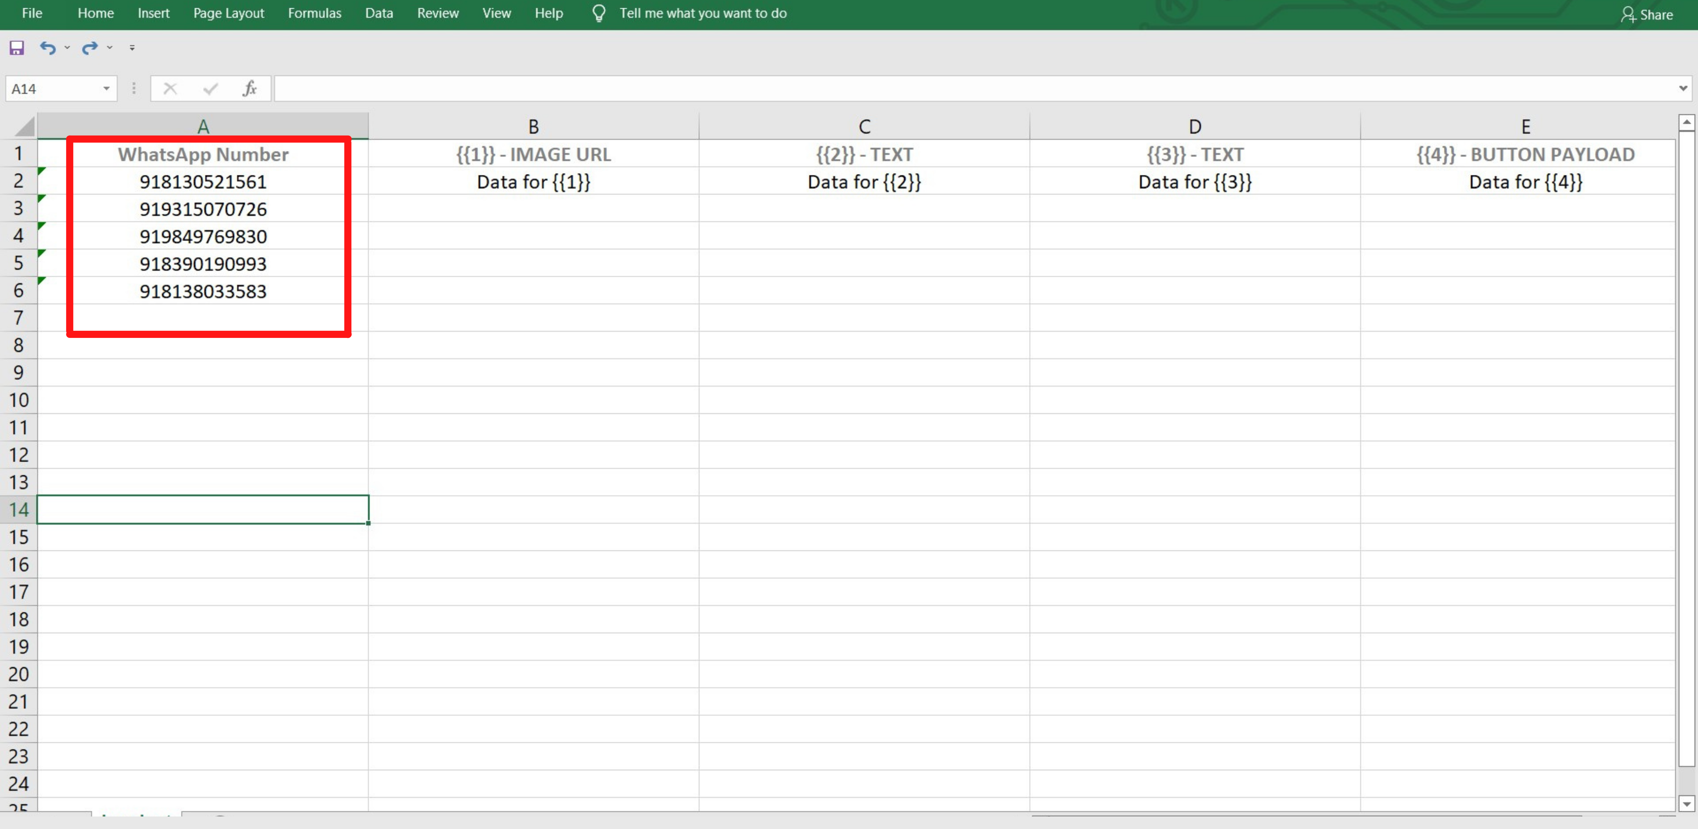The height and width of the screenshot is (829, 1698).
Task: Click the {{3}} - TEXT header cell
Action: point(1195,153)
